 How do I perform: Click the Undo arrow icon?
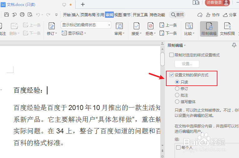[x=38, y=15]
